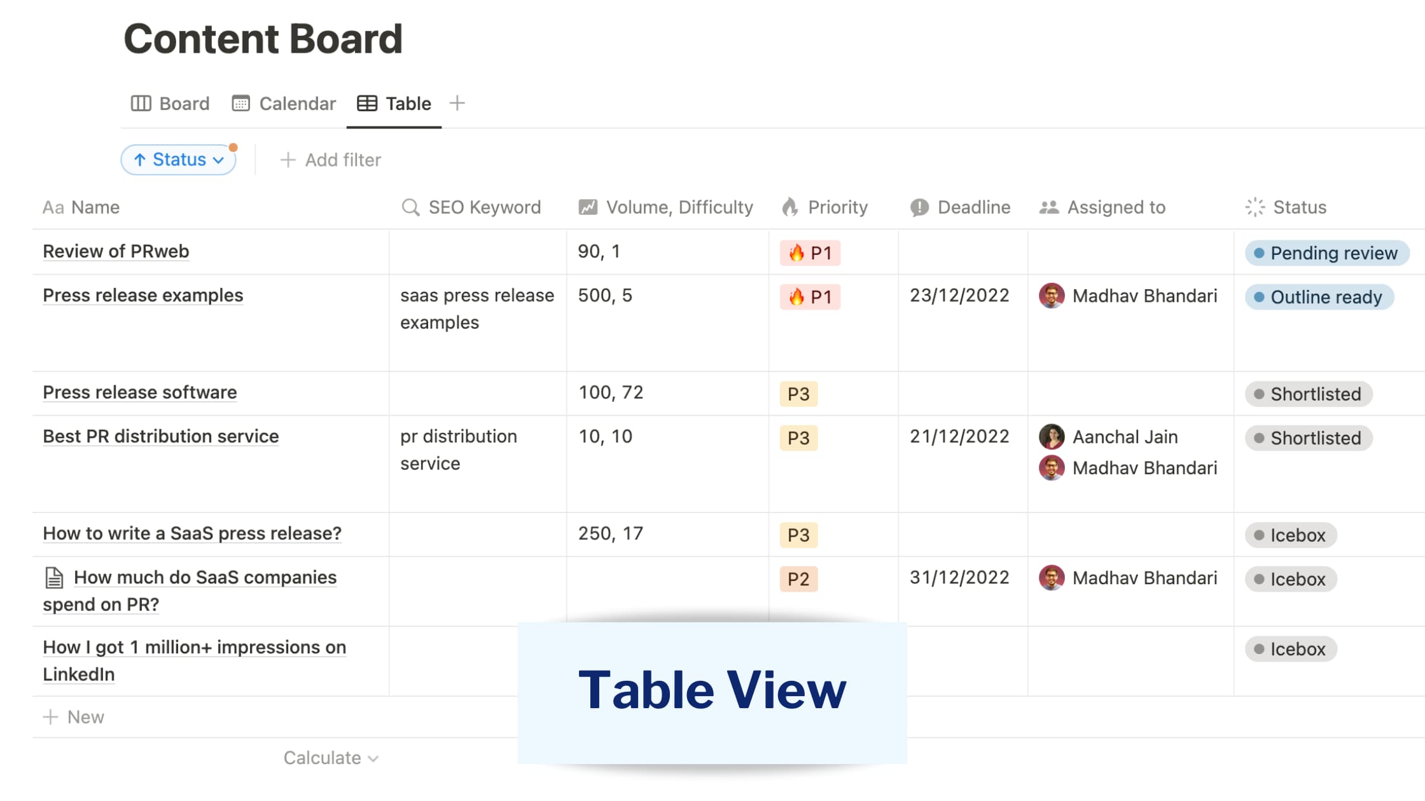Click the Status column spinner icon
1425x801 pixels.
(x=1255, y=207)
